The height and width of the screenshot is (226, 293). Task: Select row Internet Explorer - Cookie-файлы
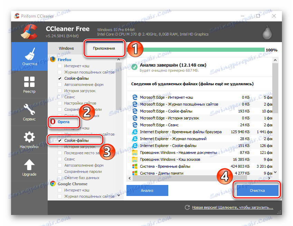pyautogui.click(x=200, y=146)
